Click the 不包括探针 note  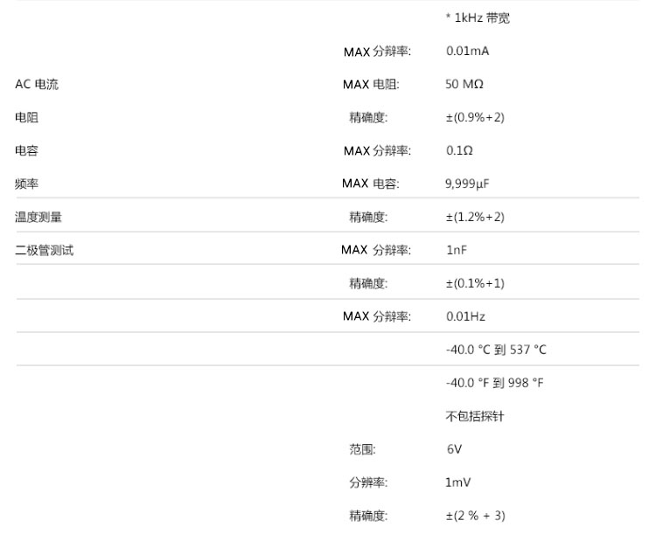[x=475, y=417]
